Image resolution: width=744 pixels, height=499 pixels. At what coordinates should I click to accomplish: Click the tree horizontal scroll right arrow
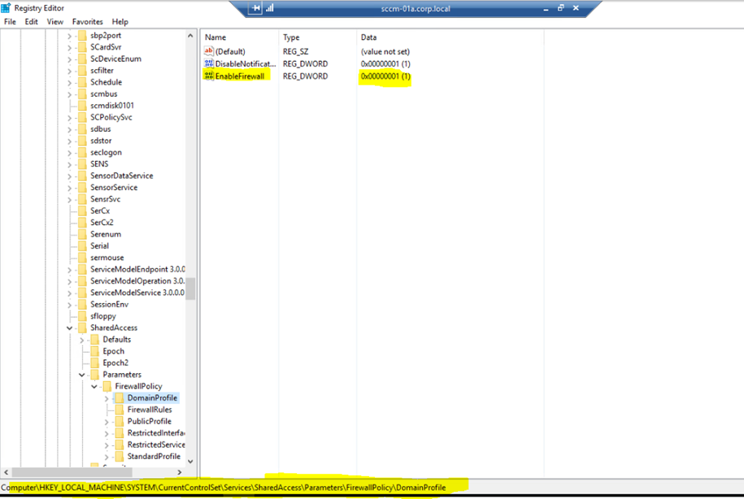click(x=180, y=472)
